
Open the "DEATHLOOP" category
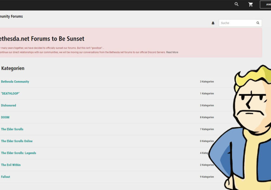point(10,94)
